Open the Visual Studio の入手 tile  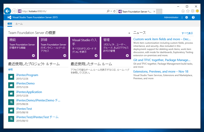pyautogui.click(x=85, y=48)
